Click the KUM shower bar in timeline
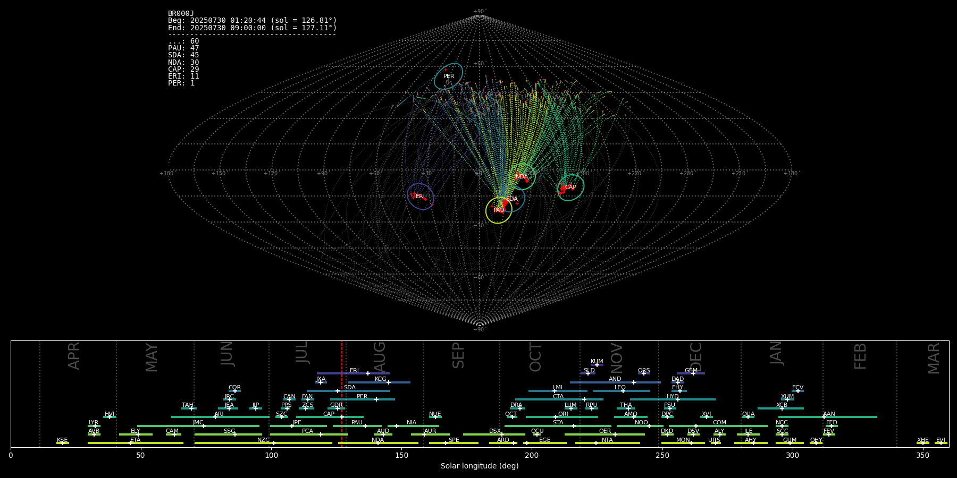 coord(597,365)
